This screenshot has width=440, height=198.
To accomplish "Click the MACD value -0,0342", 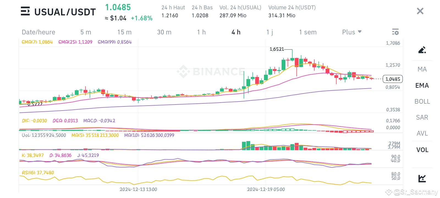I will pos(99,121).
